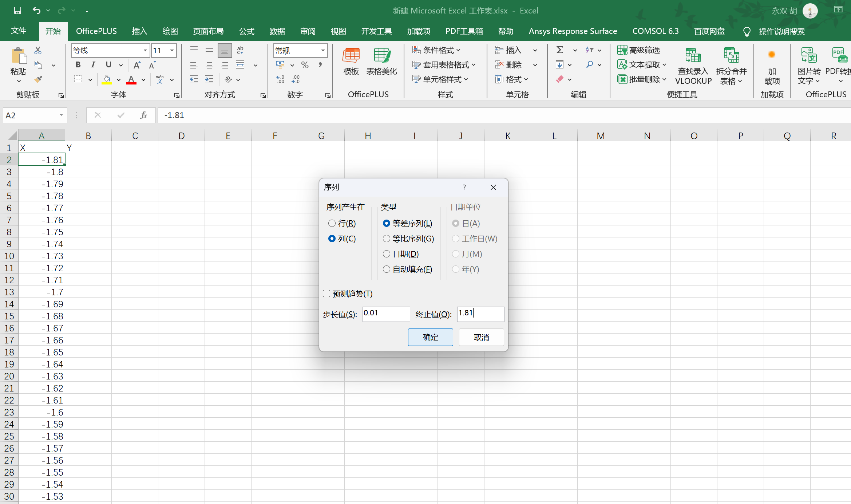The width and height of the screenshot is (851, 504).
Task: Open the 数据 ribbon tab
Action: coord(277,31)
